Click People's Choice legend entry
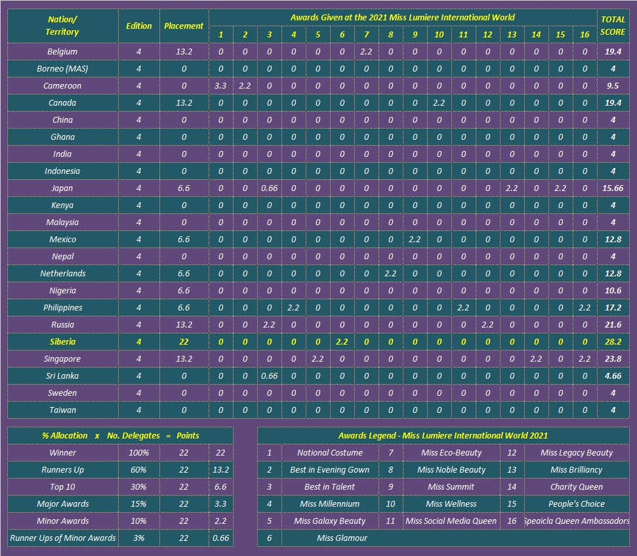The height and width of the screenshot is (556, 637). [577, 504]
